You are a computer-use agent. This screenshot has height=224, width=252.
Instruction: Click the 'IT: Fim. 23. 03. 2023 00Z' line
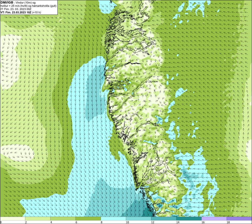coord(16,9)
